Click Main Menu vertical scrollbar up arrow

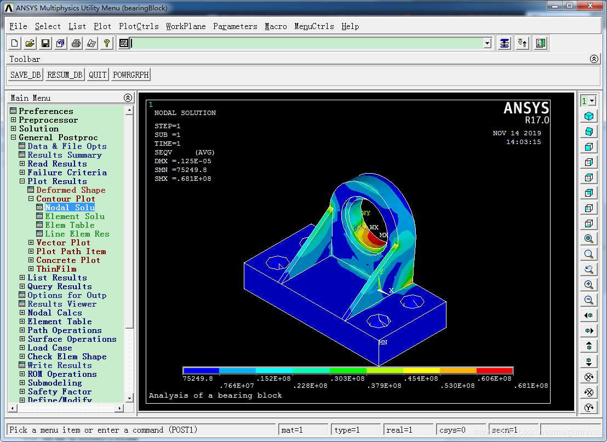point(129,110)
